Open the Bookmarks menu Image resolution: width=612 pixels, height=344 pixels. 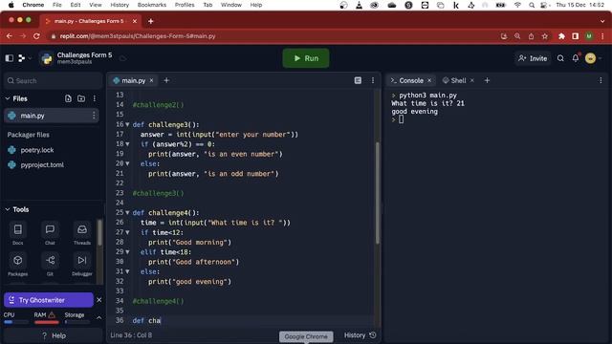coord(152,5)
